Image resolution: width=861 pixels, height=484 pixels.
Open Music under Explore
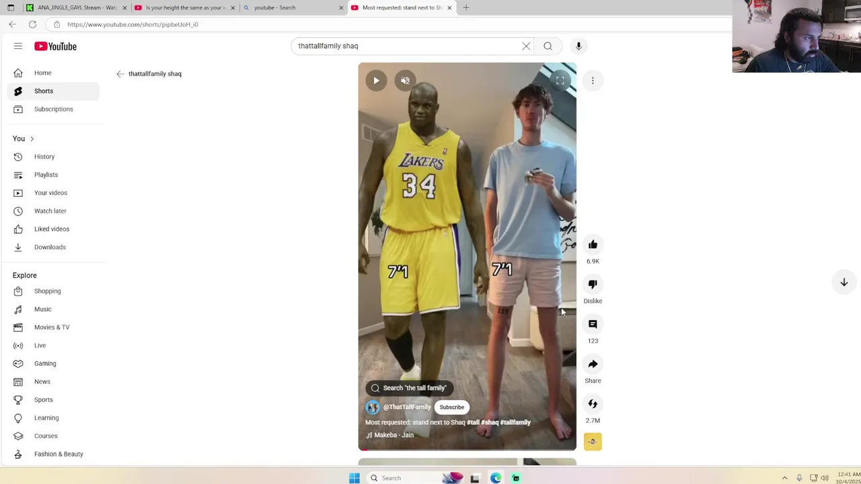coord(53,309)
